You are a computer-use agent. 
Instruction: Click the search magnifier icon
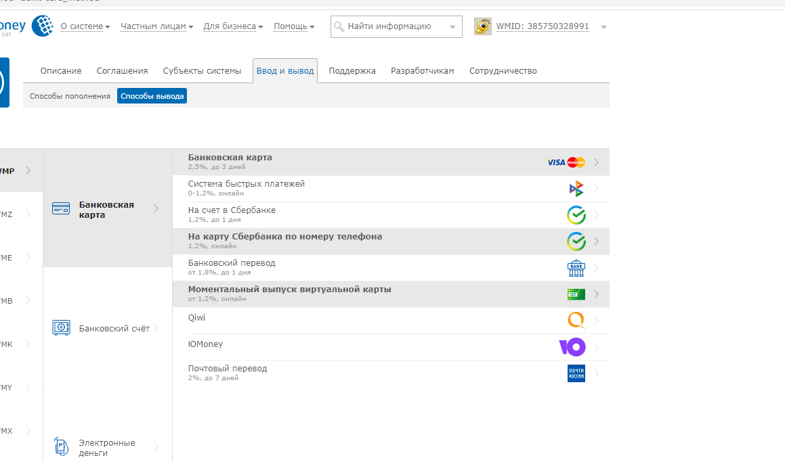(x=339, y=26)
